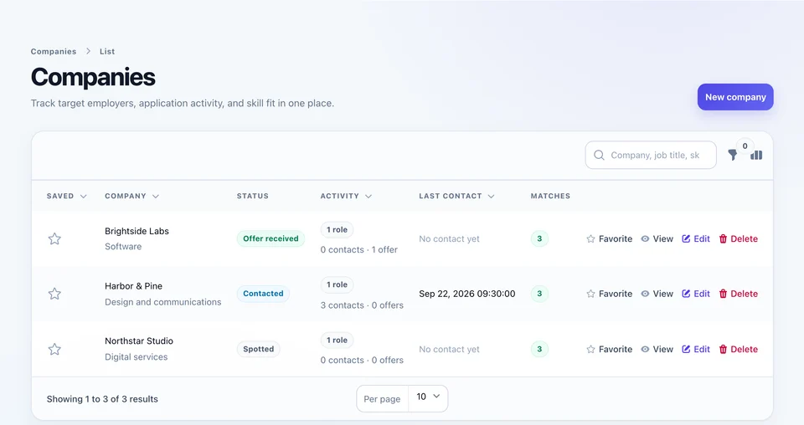This screenshot has width=804, height=425.
Task: Click '3 contacts · 0 offers' text
Action: 362,305
